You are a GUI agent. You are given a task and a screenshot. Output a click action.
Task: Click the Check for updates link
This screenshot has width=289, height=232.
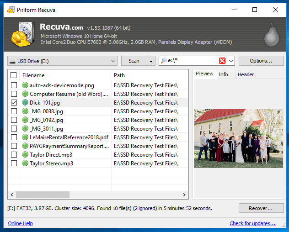[x=252, y=223]
